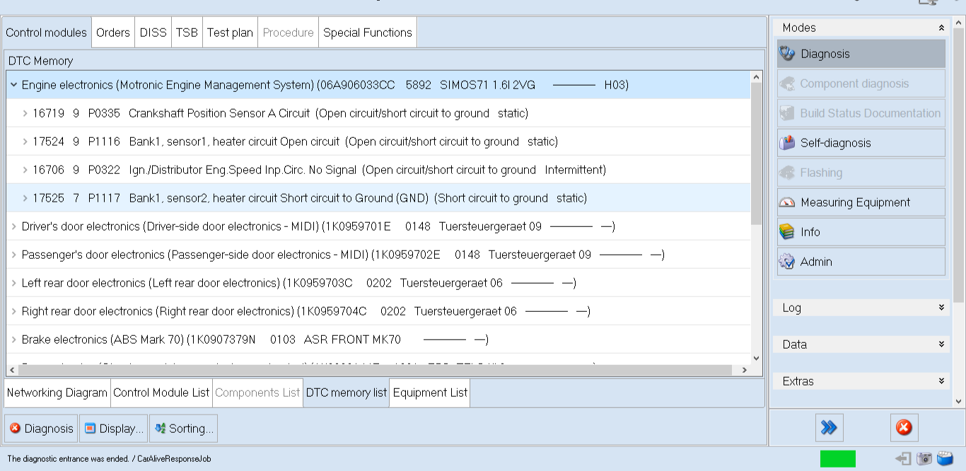966x471 pixels.
Task: Click the Display... button
Action: pos(114,429)
